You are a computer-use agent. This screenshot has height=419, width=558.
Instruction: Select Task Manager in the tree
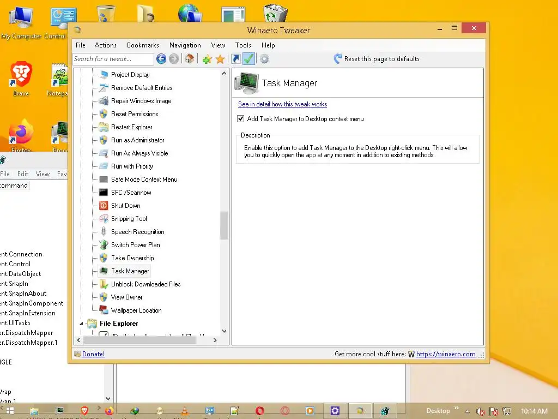[130, 271]
